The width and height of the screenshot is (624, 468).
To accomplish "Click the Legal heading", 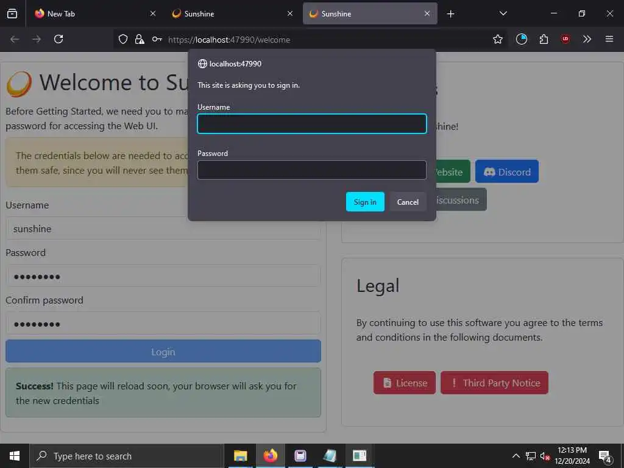I will [x=378, y=286].
